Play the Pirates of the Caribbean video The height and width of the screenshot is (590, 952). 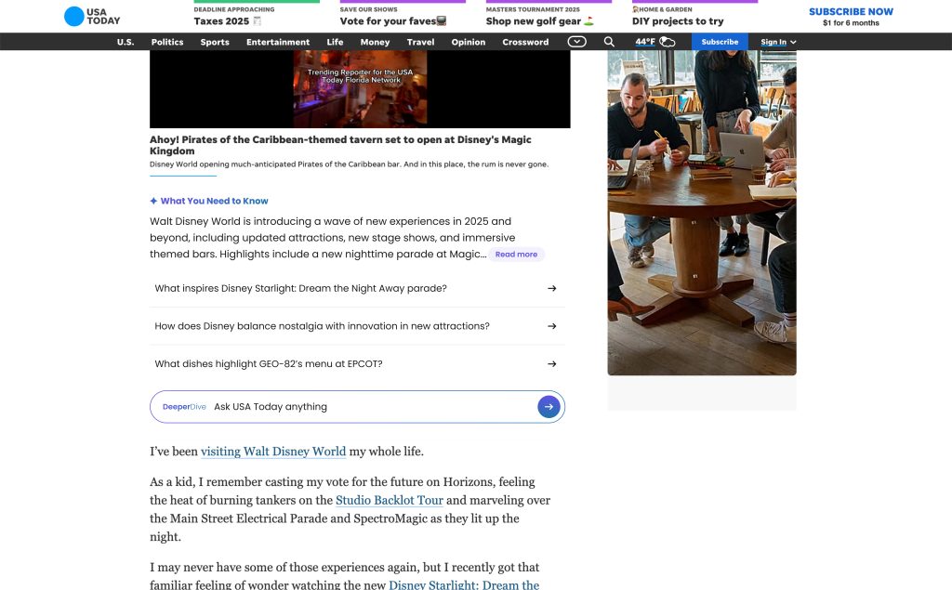360,88
